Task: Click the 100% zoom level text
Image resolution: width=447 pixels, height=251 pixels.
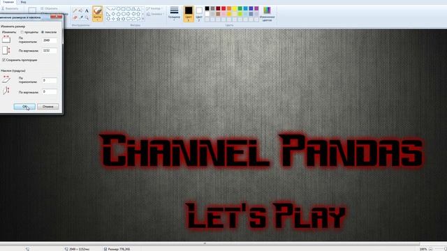Action: tap(423, 249)
